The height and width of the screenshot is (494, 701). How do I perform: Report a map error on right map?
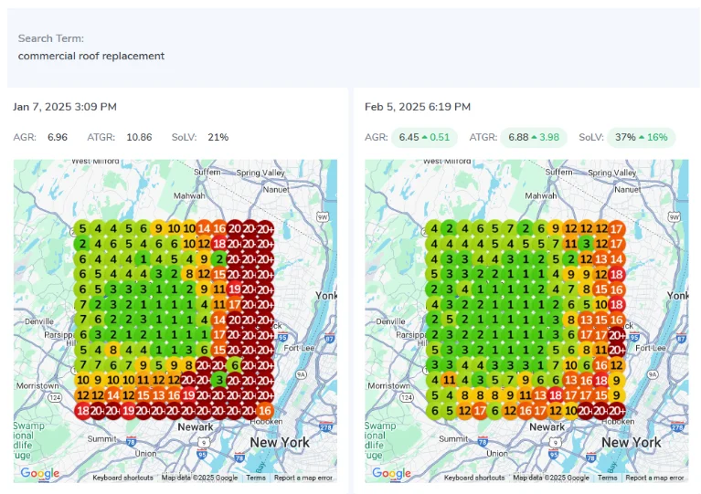tap(654, 478)
